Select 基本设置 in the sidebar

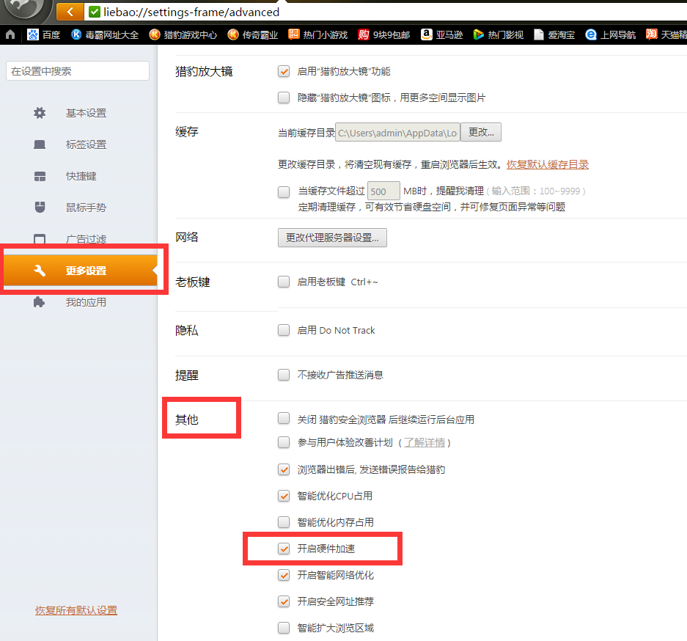86,113
